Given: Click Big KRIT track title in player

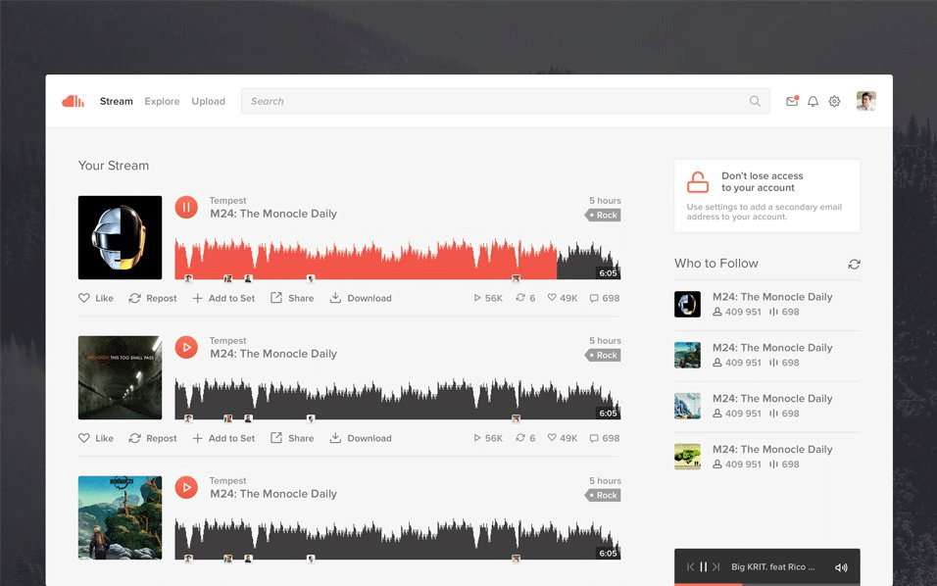Looking at the screenshot, I should tap(772, 566).
